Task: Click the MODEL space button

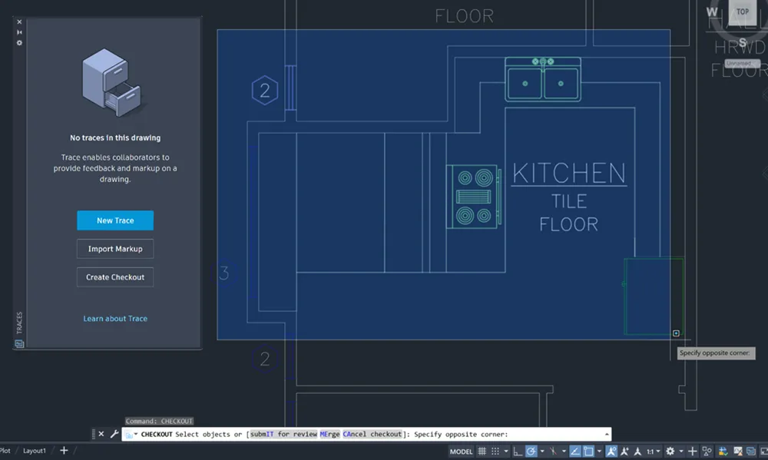Action: 461,452
